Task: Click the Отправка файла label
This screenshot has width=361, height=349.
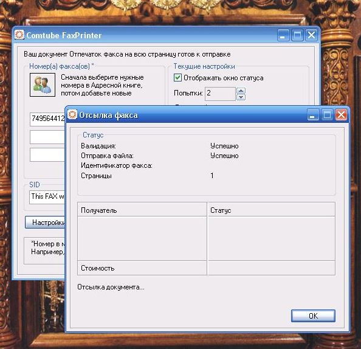Action: [x=107, y=156]
